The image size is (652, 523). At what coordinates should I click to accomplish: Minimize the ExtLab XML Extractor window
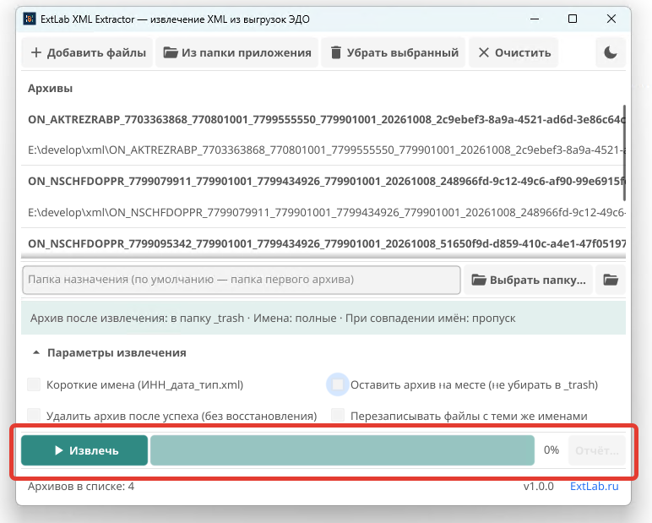tap(535, 19)
